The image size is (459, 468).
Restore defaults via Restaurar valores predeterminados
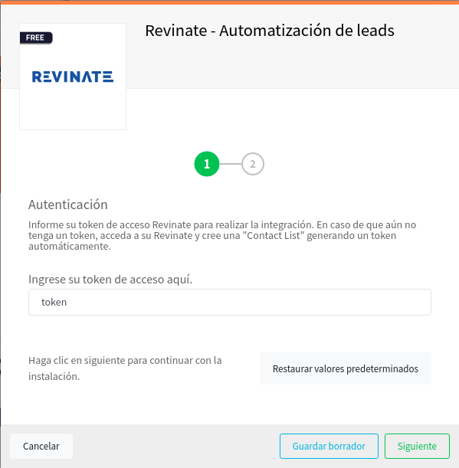click(346, 368)
